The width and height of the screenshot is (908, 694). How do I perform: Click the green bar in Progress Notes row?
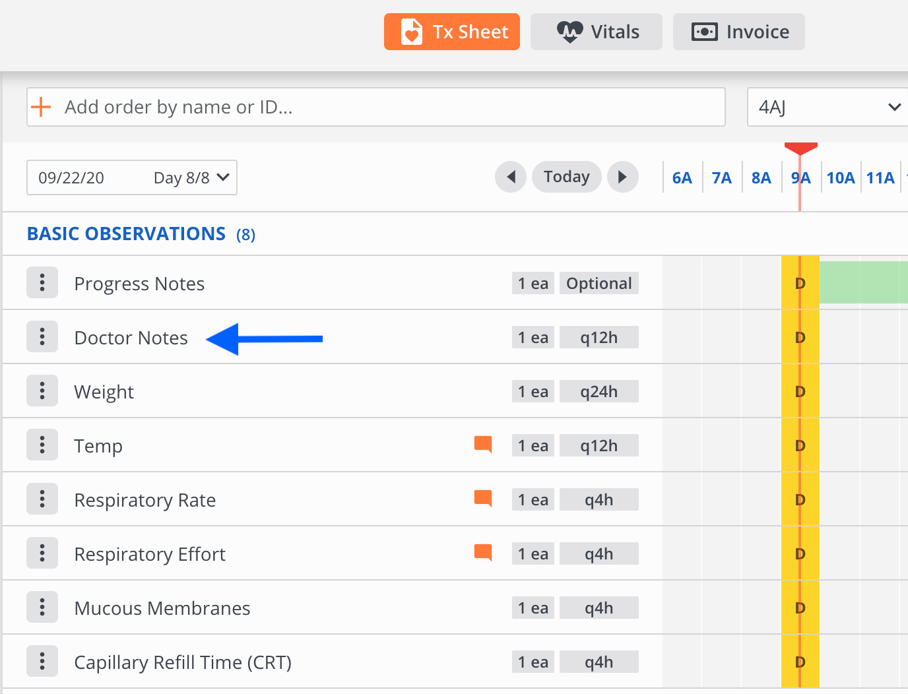pyautogui.click(x=863, y=282)
